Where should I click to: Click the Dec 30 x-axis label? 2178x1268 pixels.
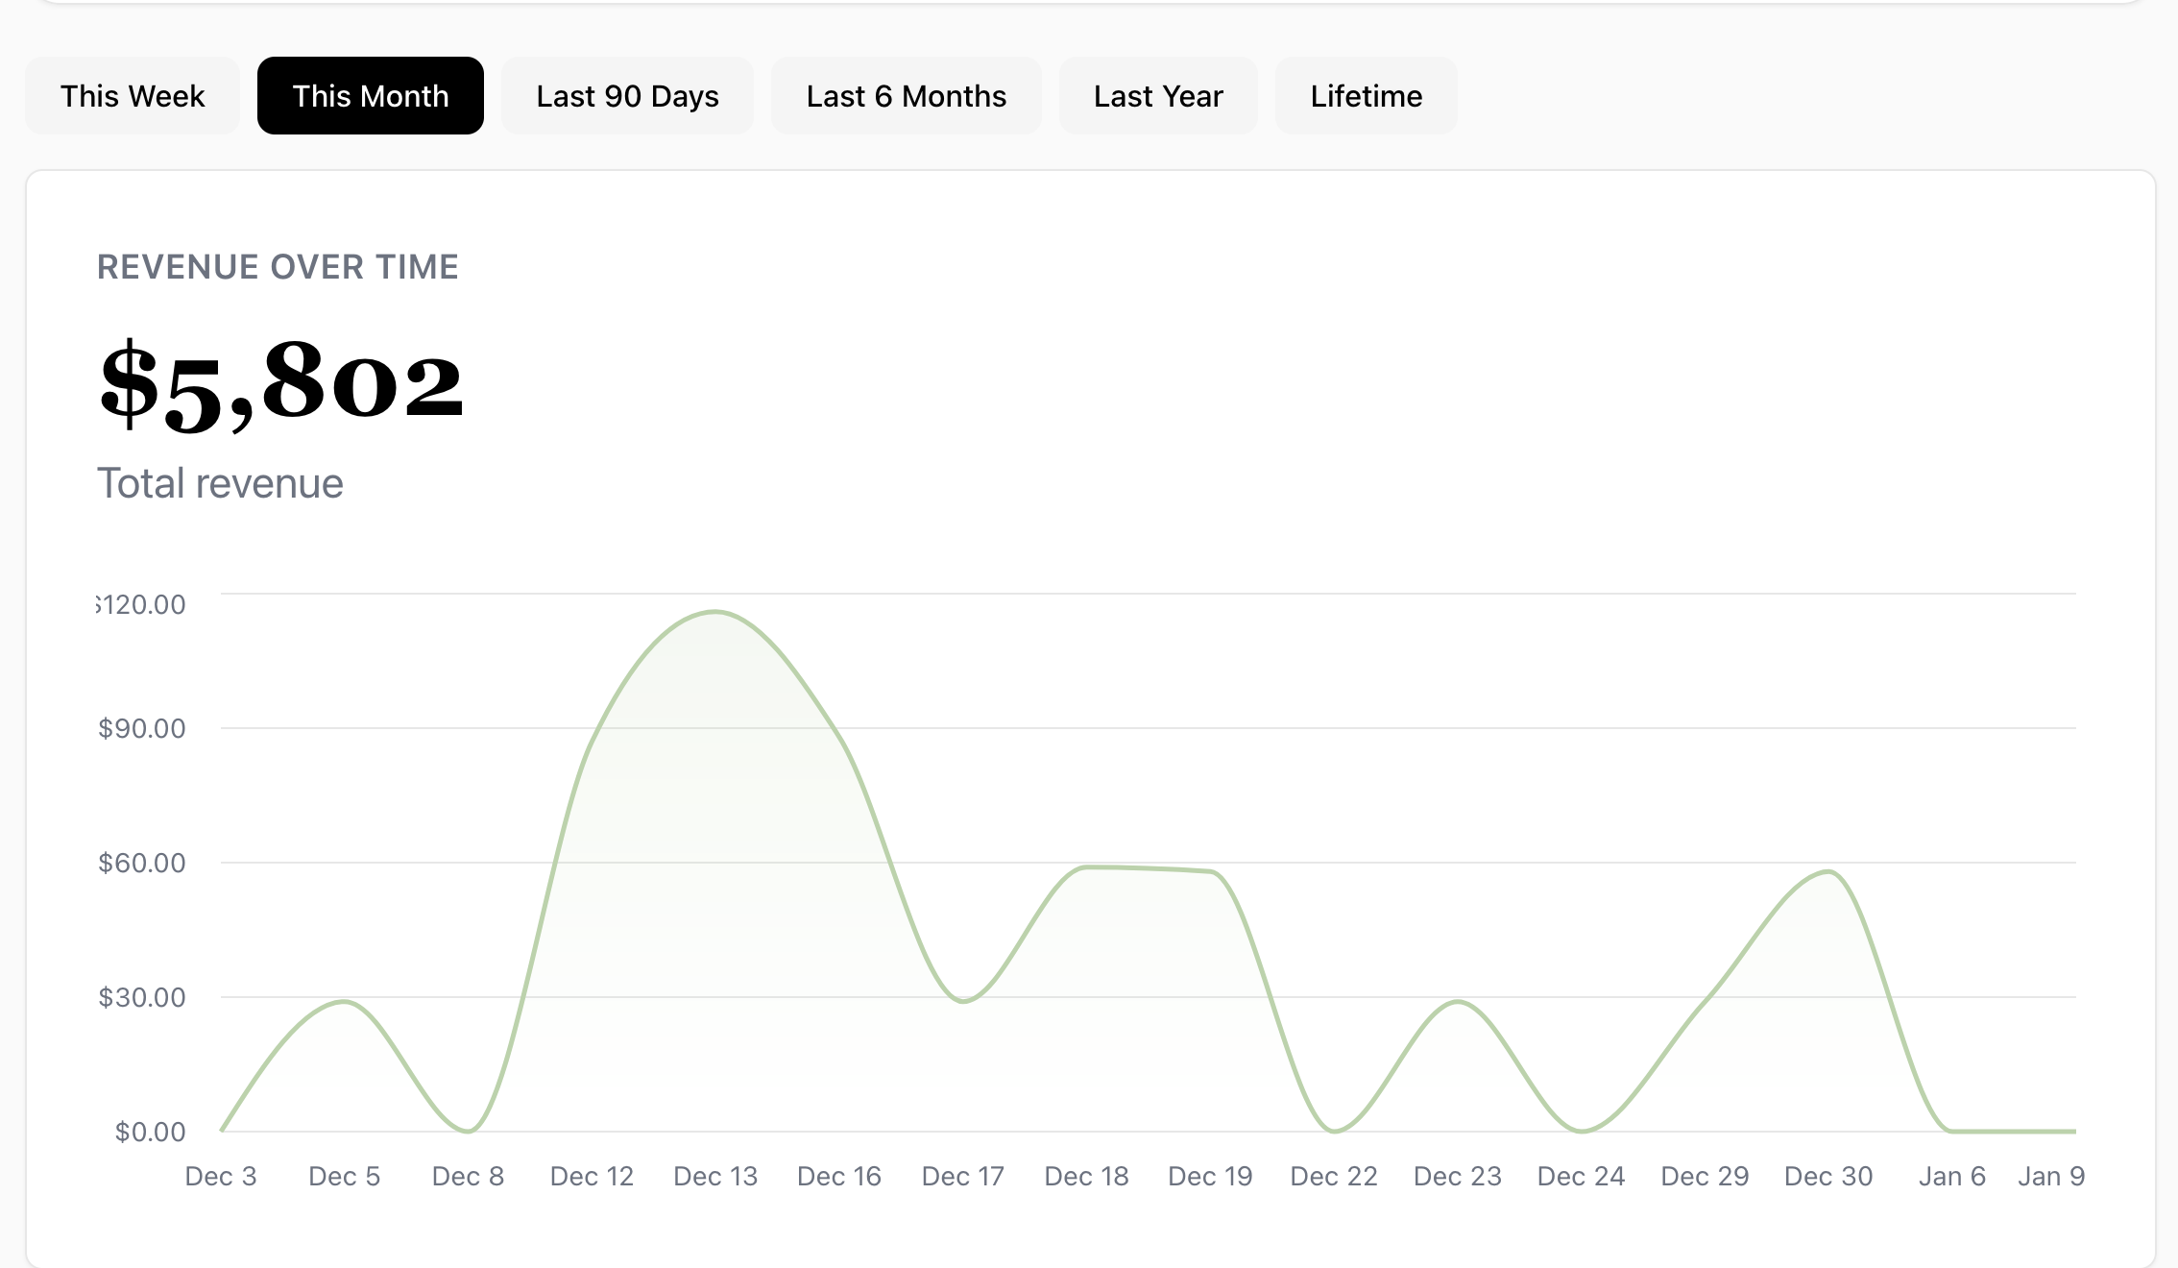coord(1828,1176)
